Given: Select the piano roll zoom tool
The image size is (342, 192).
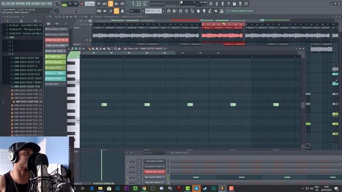Looking at the screenshot, I should click(115, 49).
